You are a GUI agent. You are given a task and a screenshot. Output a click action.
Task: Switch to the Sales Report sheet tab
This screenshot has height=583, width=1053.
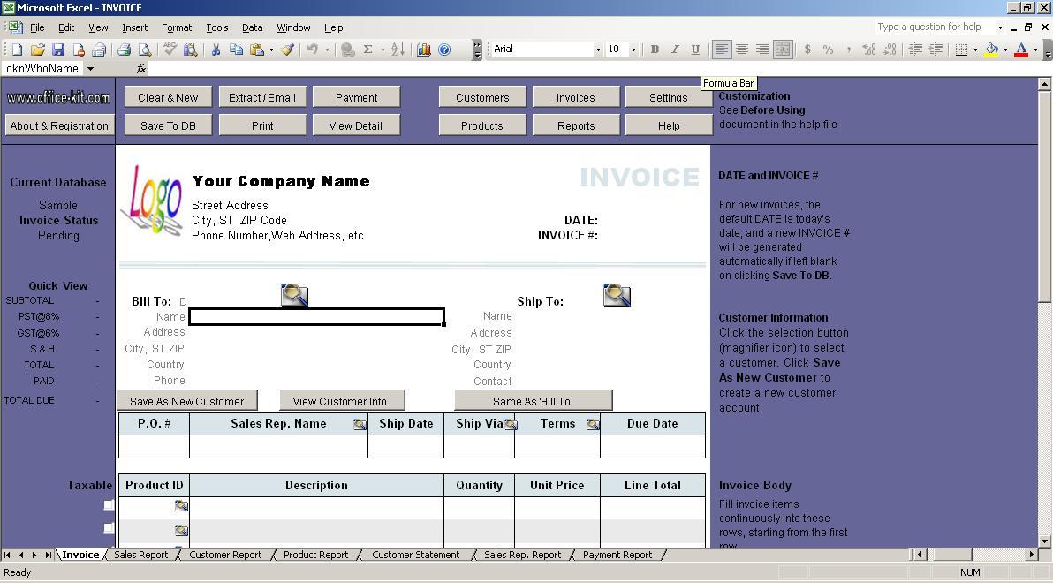point(141,555)
